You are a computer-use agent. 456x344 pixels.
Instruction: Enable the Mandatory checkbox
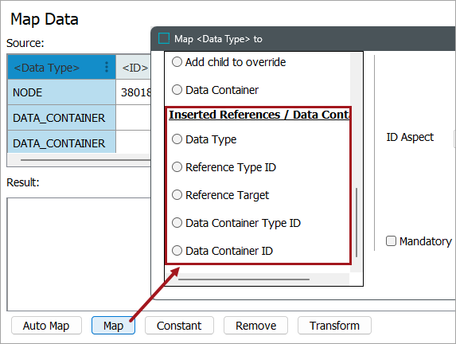pyautogui.click(x=391, y=241)
